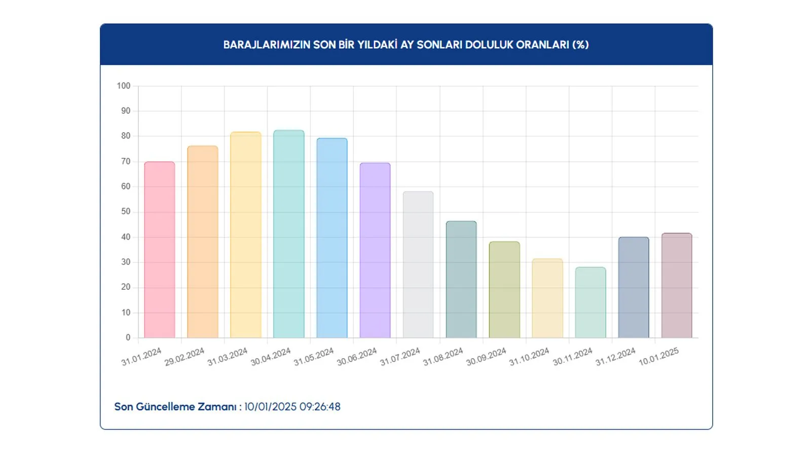Click y-axis value 0
Image resolution: width=811 pixels, height=456 pixels.
pos(128,337)
